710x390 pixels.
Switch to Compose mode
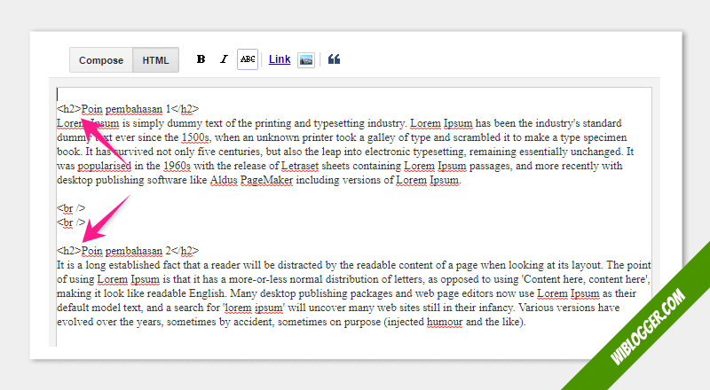coord(101,60)
